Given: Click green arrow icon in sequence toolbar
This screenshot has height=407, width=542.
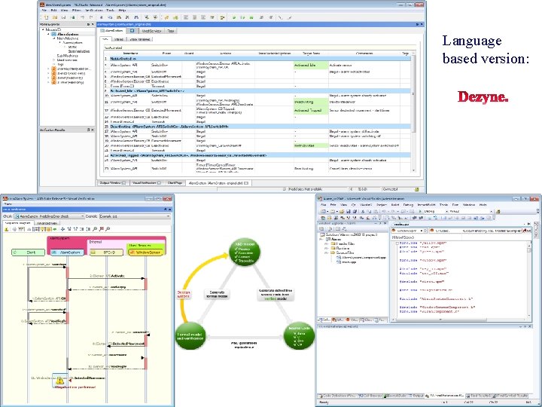Looking at the screenshot, I should (x=55, y=229).
